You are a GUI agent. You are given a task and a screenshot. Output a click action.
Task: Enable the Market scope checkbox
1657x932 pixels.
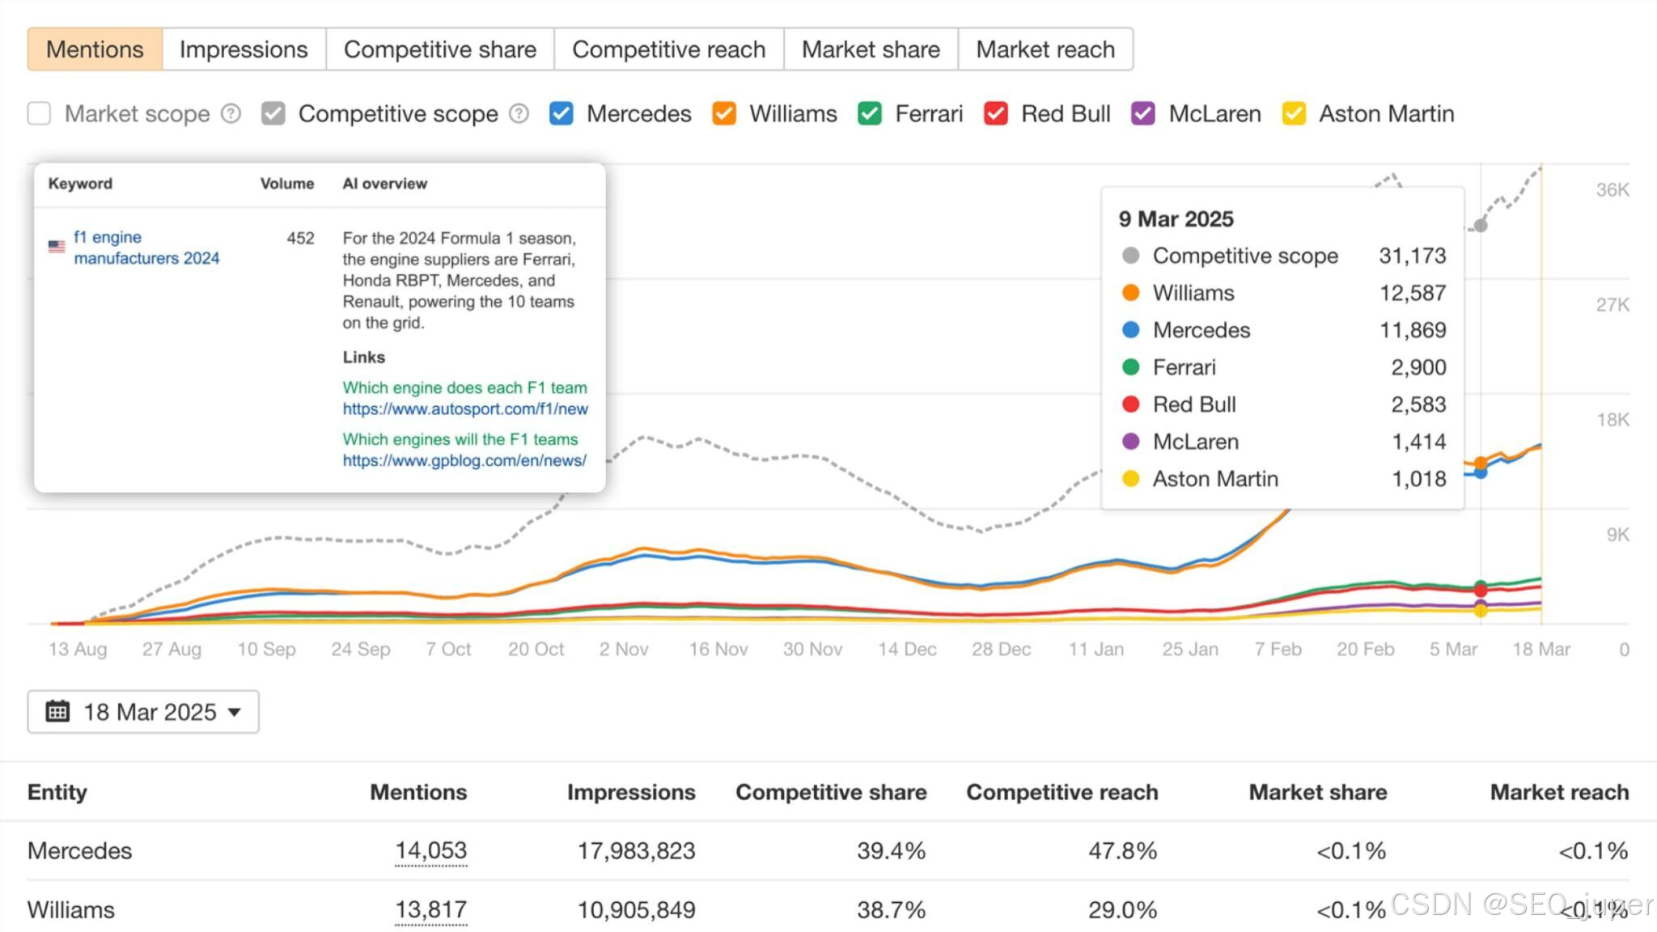(x=39, y=114)
